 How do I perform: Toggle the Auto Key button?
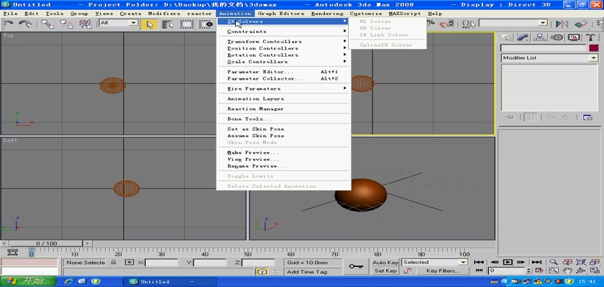[x=385, y=263]
